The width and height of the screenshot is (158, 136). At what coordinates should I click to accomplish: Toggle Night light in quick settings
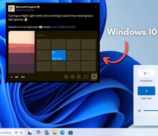pyautogui.click(x=146, y=91)
